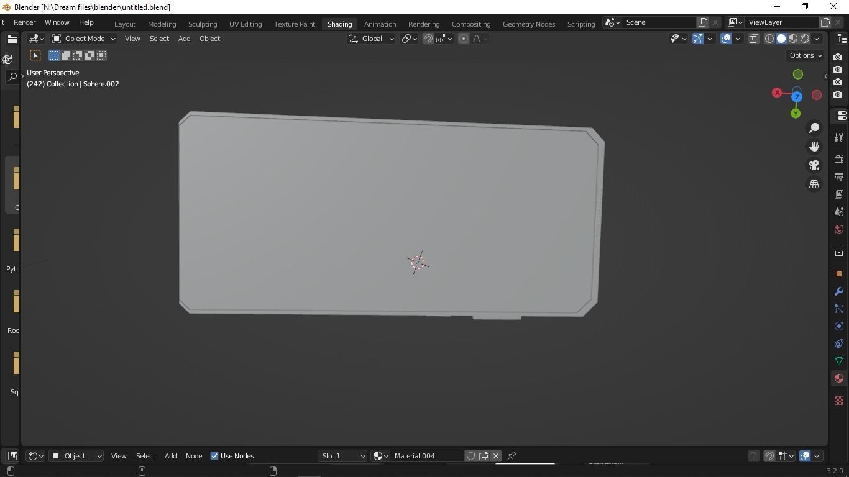The height and width of the screenshot is (477, 849).
Task: Switch to solid viewport shading
Action: pyautogui.click(x=781, y=39)
